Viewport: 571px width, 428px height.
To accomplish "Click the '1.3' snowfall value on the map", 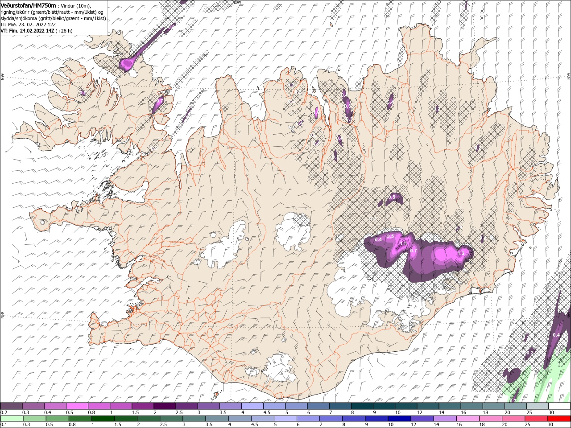I will tap(461, 253).
